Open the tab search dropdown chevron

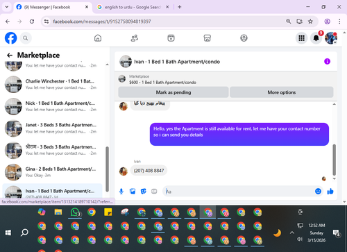7,7
